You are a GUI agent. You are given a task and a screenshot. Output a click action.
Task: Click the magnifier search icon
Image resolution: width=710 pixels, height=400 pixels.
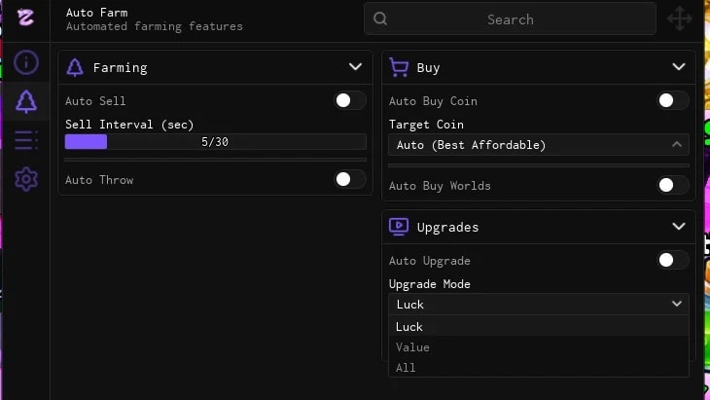coord(380,18)
